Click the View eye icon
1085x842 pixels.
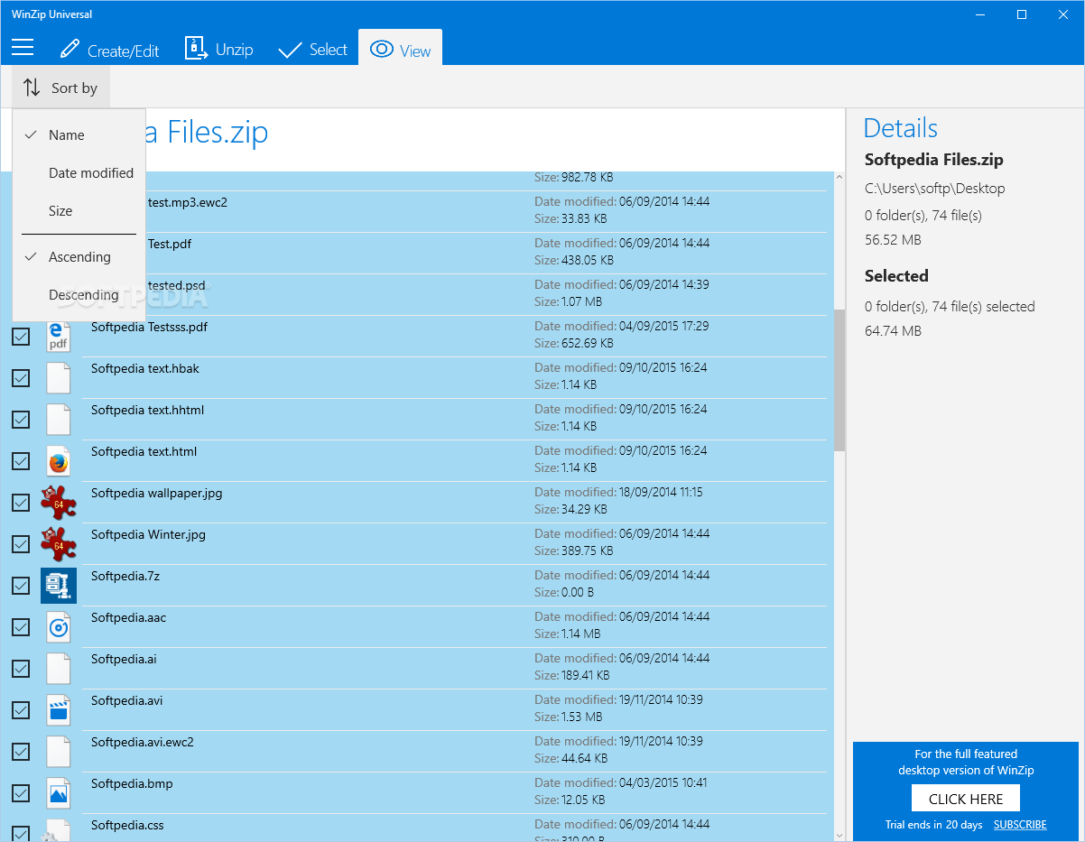coord(382,49)
